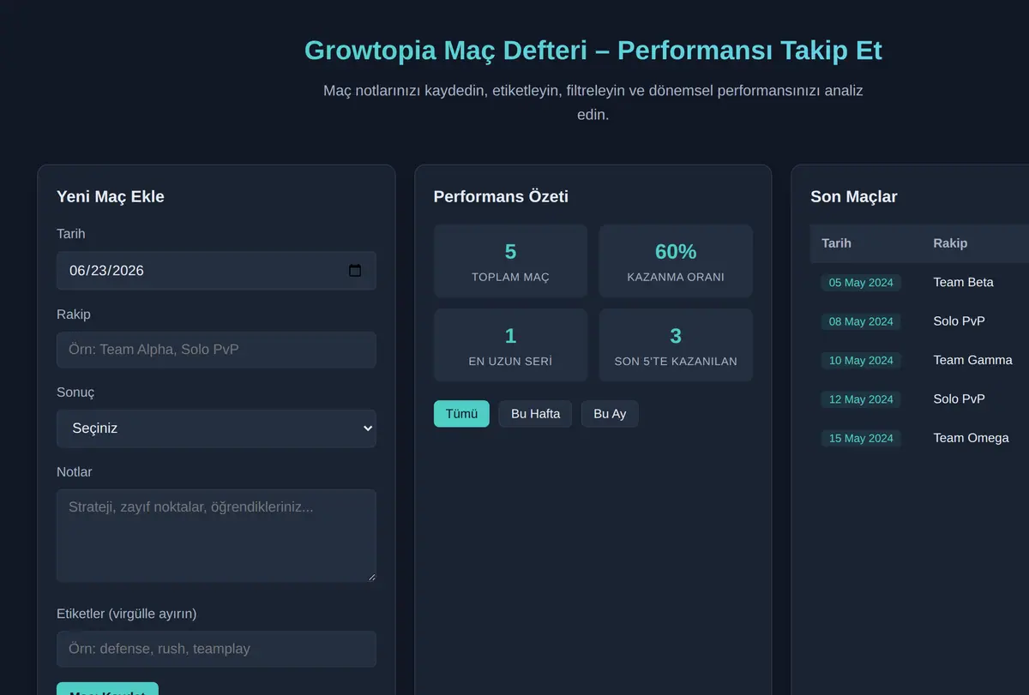This screenshot has height=695, width=1029.
Task: Click Solo PvP in the 12 May row
Action: 959,398
